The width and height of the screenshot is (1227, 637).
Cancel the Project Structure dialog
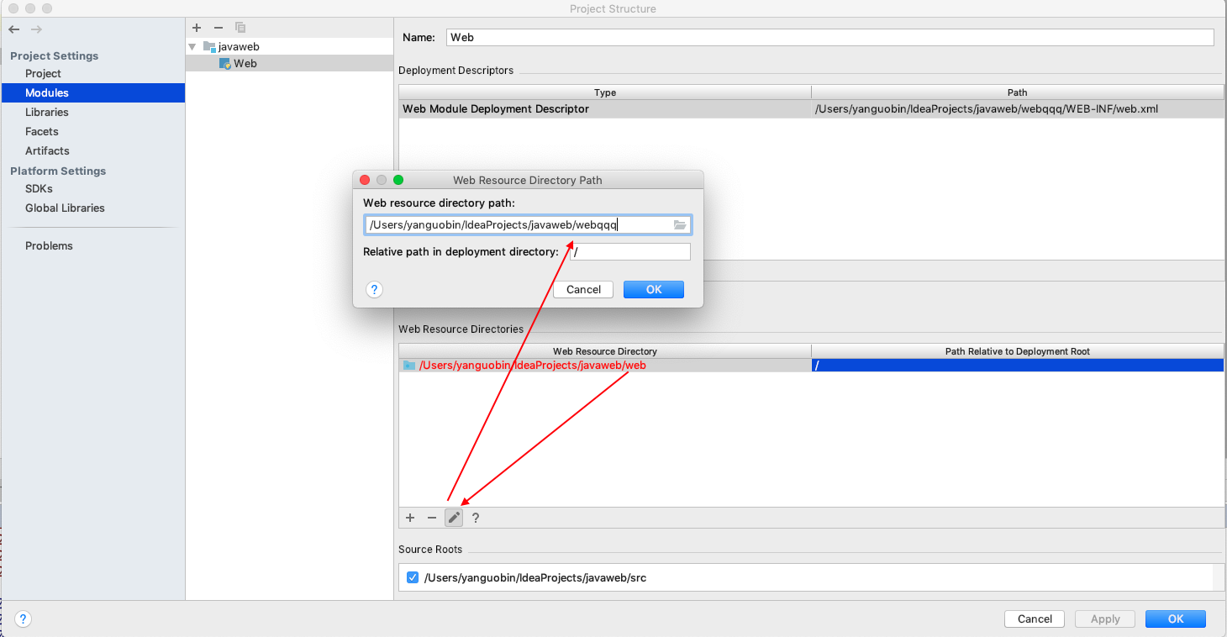pos(1035,619)
